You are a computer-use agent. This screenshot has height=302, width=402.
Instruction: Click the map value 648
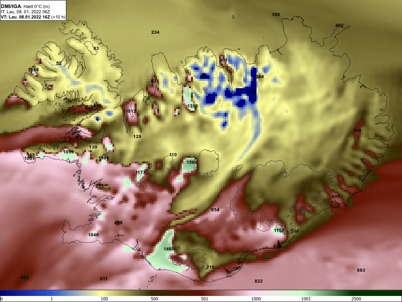pos(97,105)
